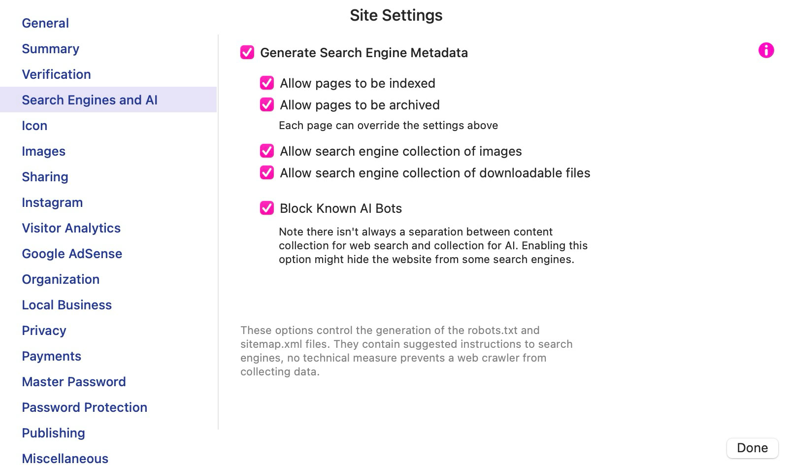Switch to Local Business settings
Image resolution: width=793 pixels, height=468 pixels.
point(66,305)
